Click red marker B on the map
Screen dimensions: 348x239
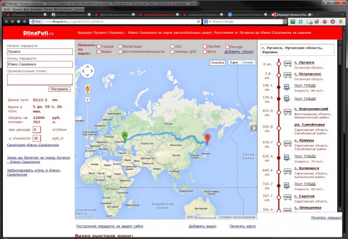206,138
